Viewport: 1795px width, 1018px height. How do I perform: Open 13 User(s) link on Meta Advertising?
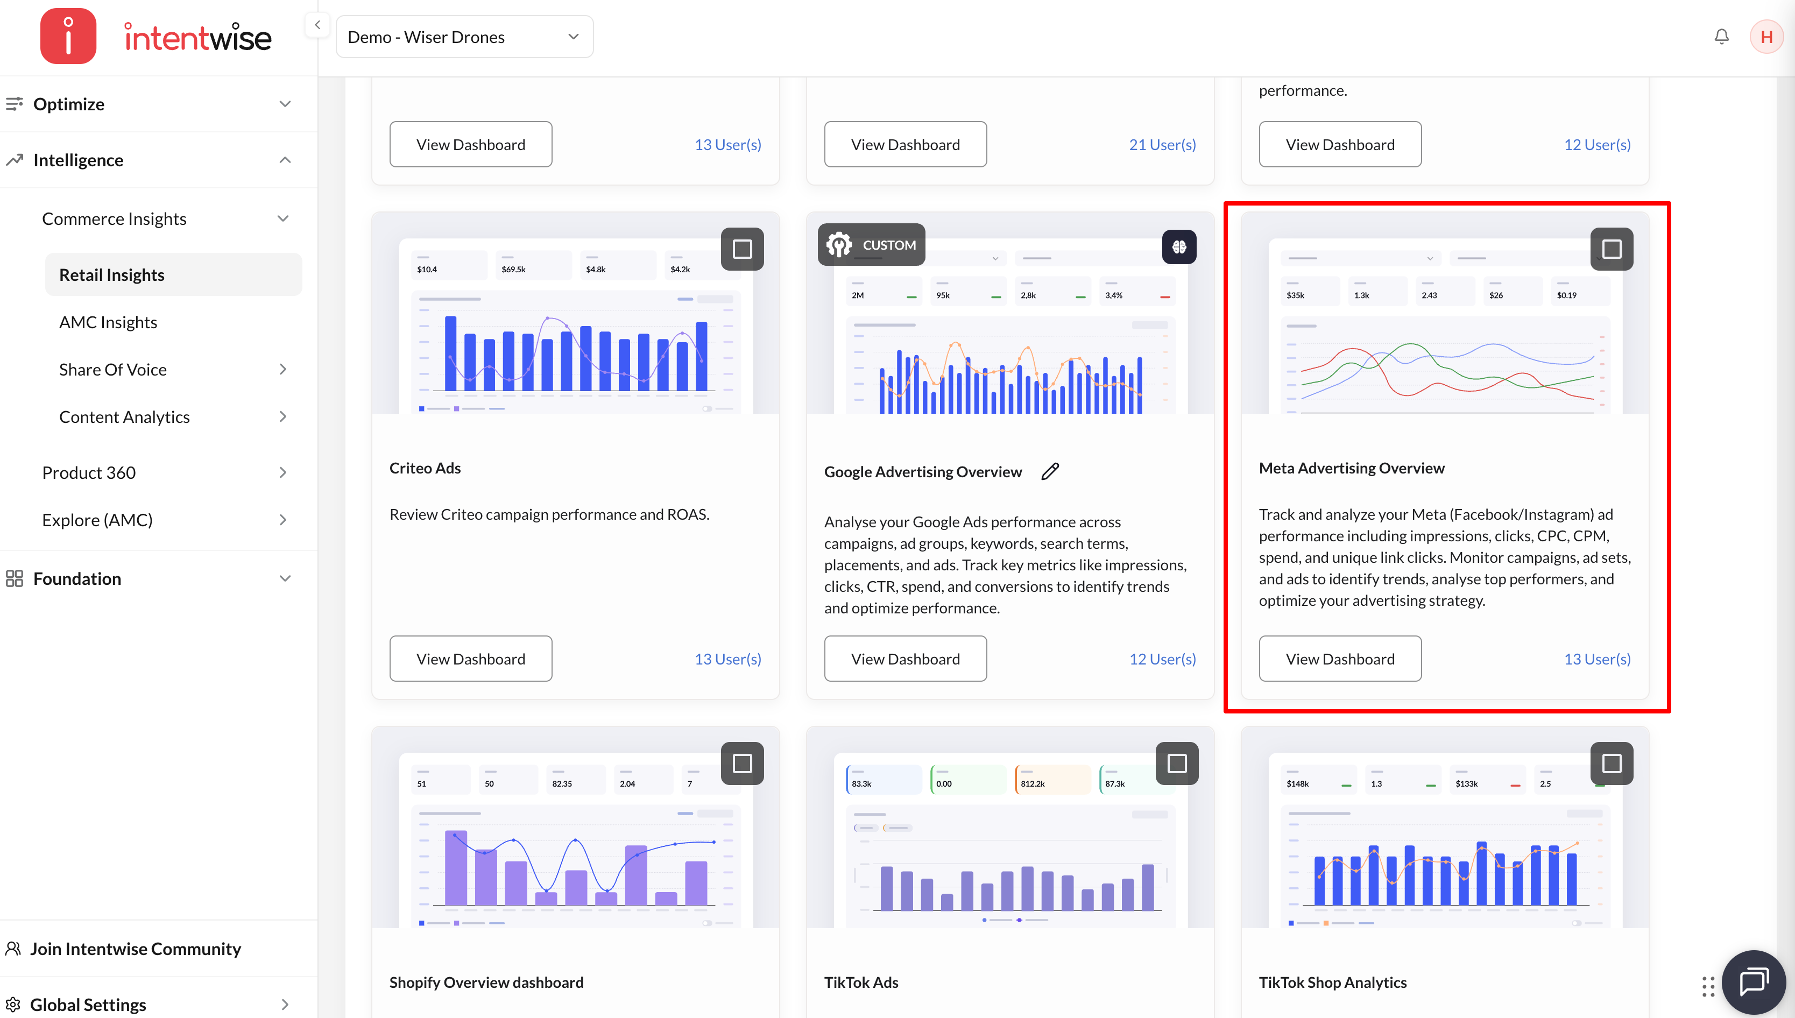[x=1597, y=659]
